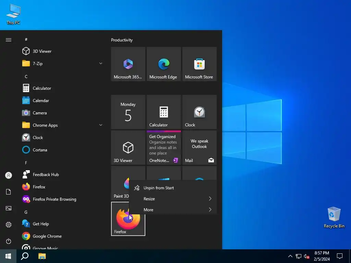Image resolution: width=351 pixels, height=263 pixels.
Task: Open Feedback Hub
Action: point(62,174)
